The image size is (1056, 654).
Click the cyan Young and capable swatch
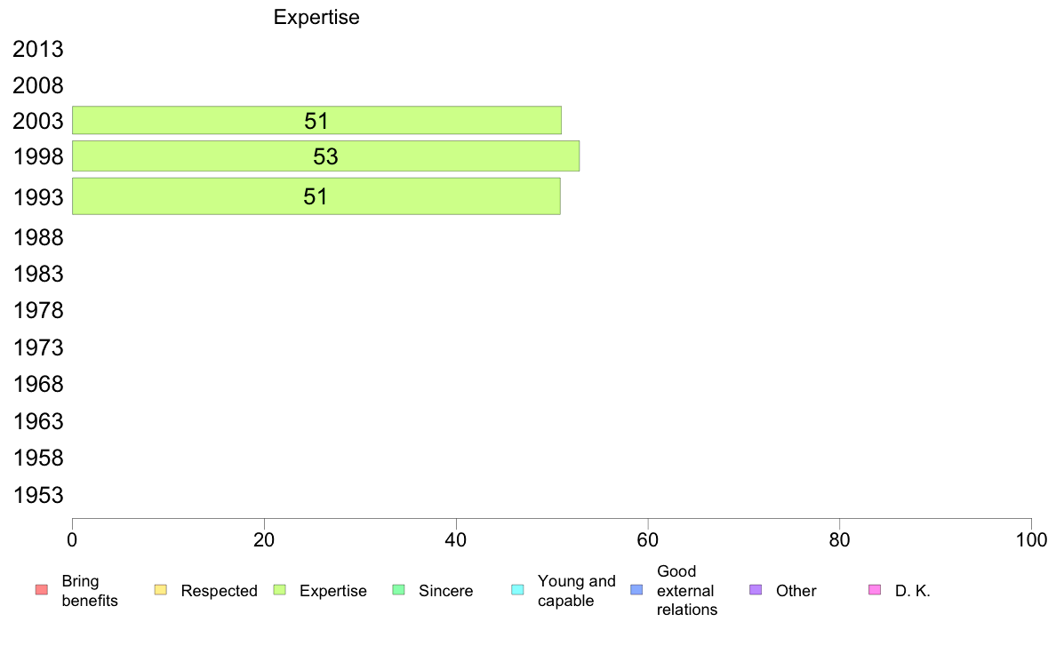[x=517, y=590]
